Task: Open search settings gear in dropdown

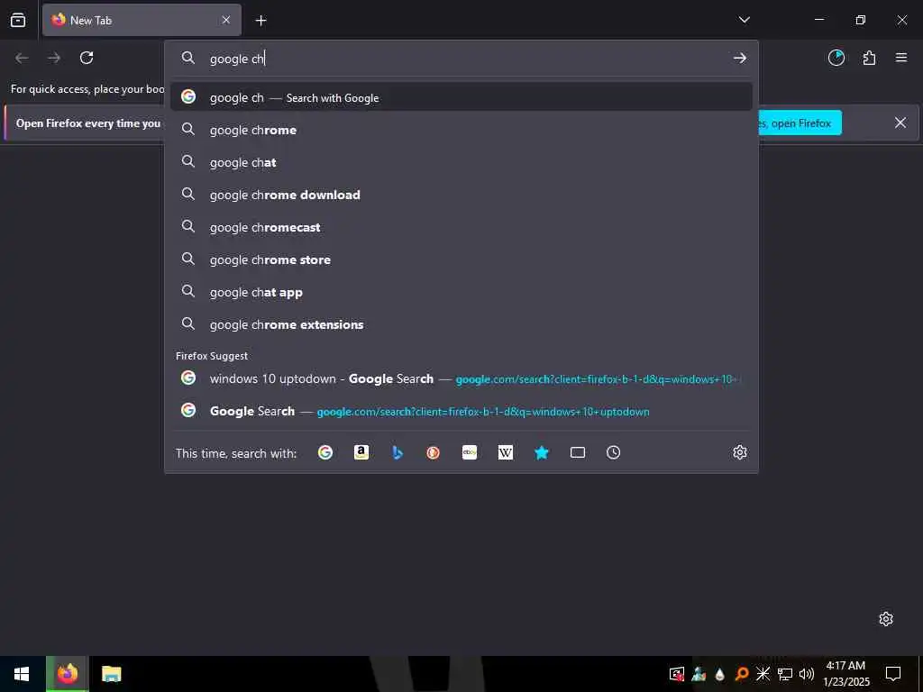Action: (x=740, y=452)
